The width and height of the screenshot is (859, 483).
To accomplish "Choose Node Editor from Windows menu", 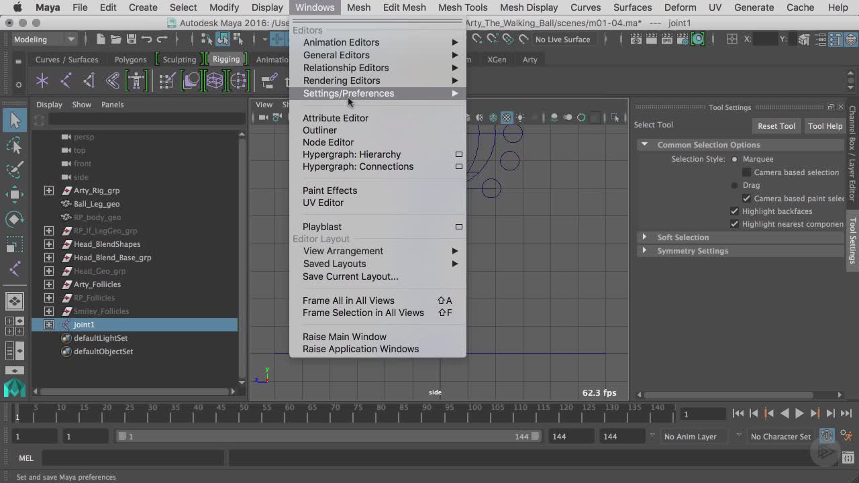I will 328,142.
